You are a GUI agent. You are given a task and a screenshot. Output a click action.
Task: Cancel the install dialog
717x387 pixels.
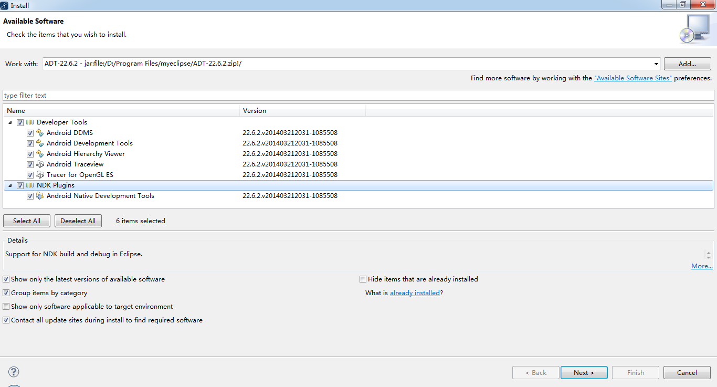tap(687, 372)
